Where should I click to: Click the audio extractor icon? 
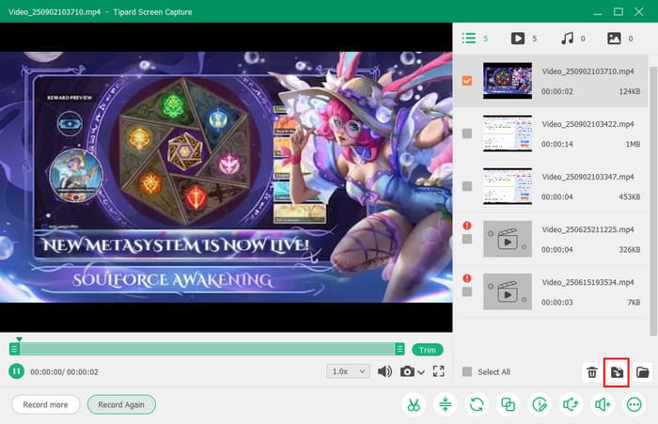tap(571, 404)
